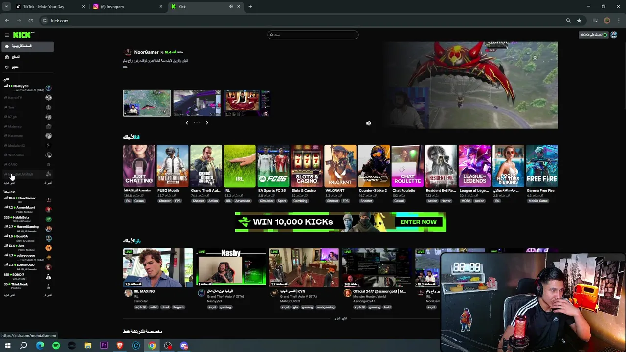Open Nashy live stream thumbnail
626x352 pixels.
(x=231, y=267)
